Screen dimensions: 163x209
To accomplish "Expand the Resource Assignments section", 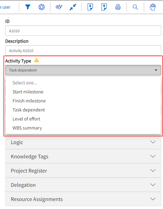I will [x=83, y=199].
